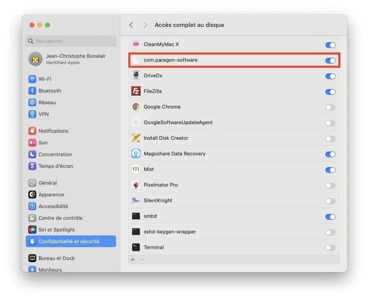Turn off the smbd toggle switch
This screenshot has width=369, height=301.
click(330, 217)
